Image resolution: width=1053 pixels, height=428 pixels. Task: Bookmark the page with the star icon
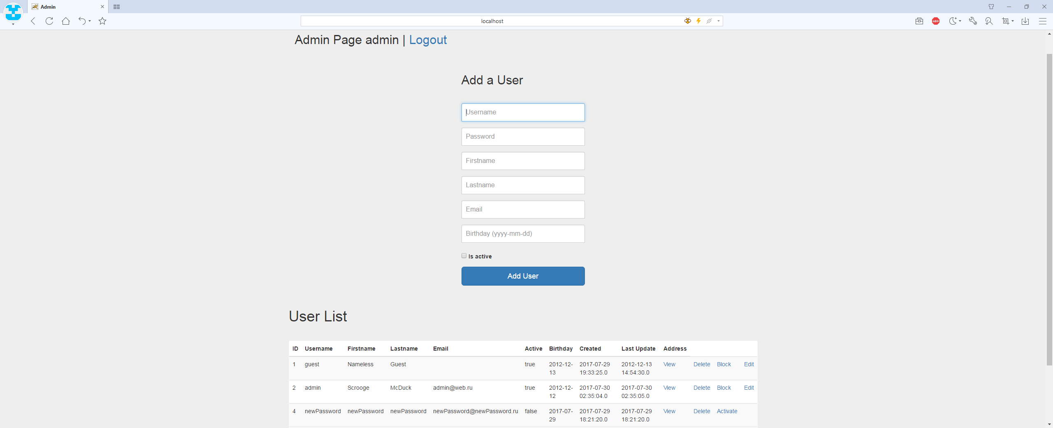coord(102,21)
